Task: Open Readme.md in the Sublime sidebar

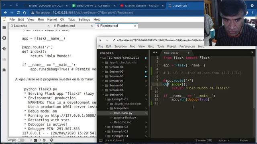Action: click(x=123, y=122)
